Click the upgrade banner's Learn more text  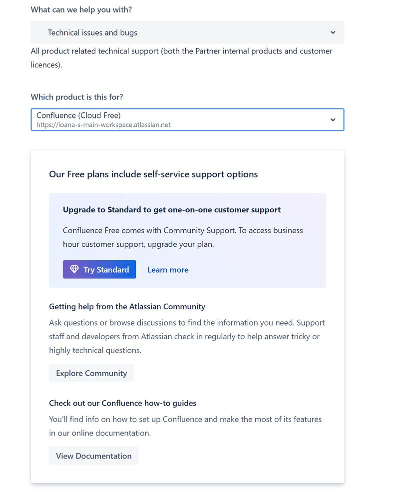(x=168, y=270)
